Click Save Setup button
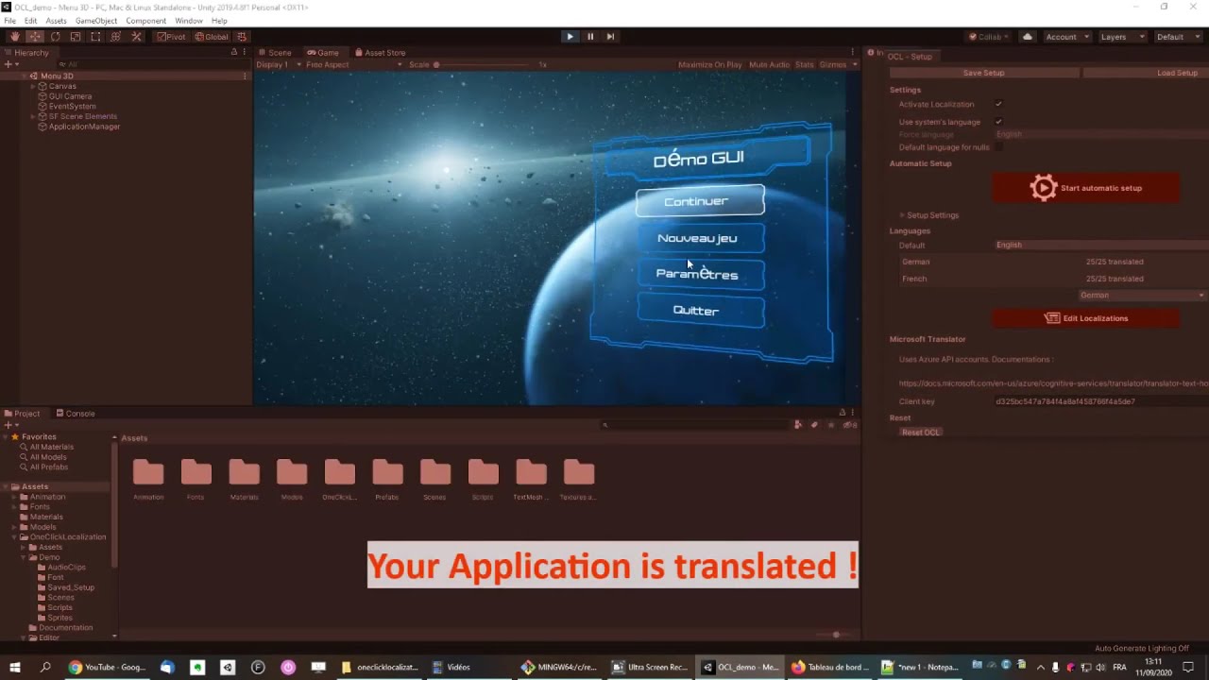Image resolution: width=1209 pixels, height=680 pixels. tap(983, 73)
